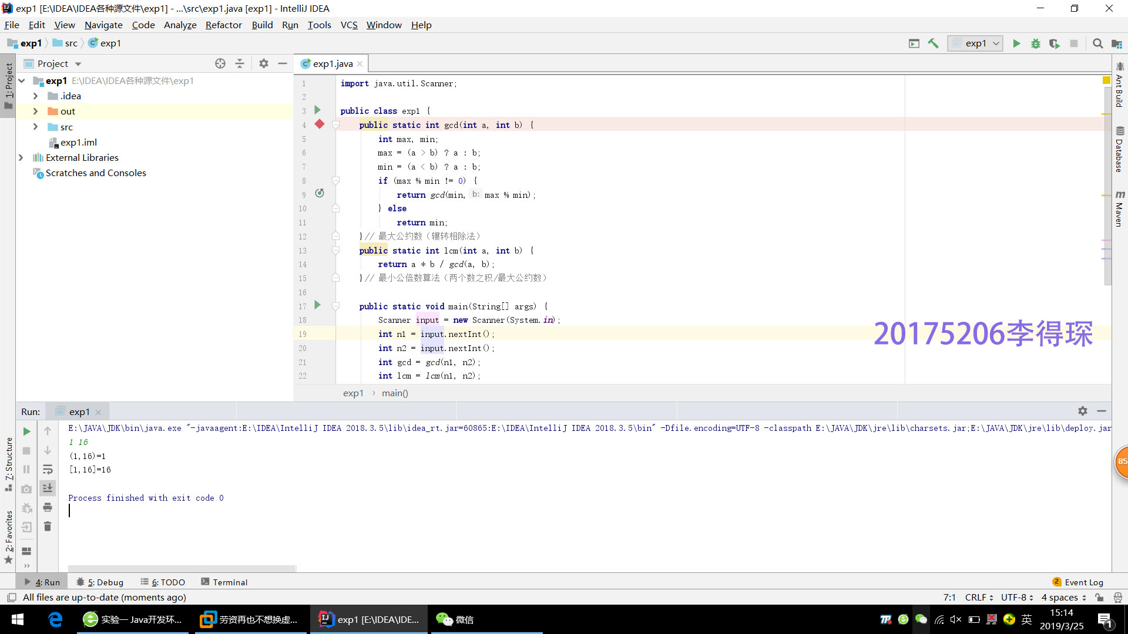Image resolution: width=1128 pixels, height=634 pixels.
Task: Collapse the gcd method fold marker
Action: pos(336,125)
